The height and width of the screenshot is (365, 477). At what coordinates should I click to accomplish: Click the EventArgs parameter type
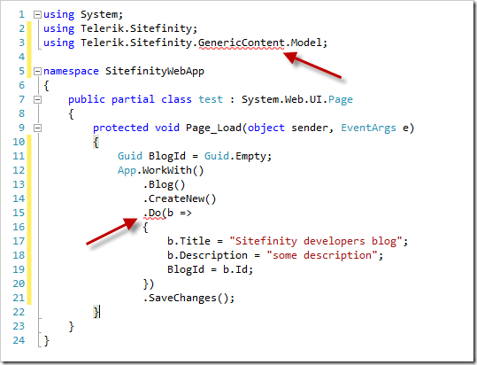coord(368,128)
